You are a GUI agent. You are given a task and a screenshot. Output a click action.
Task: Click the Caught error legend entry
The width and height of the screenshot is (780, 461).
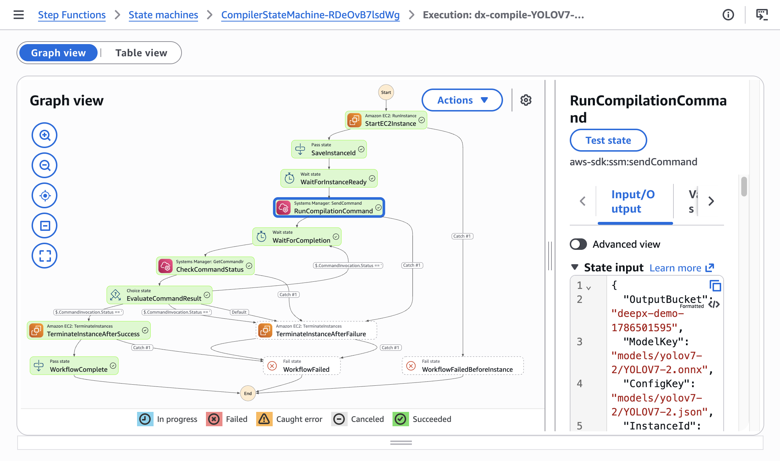tap(289, 419)
